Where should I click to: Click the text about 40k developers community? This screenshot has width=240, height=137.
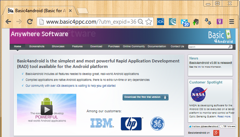point(71,86)
